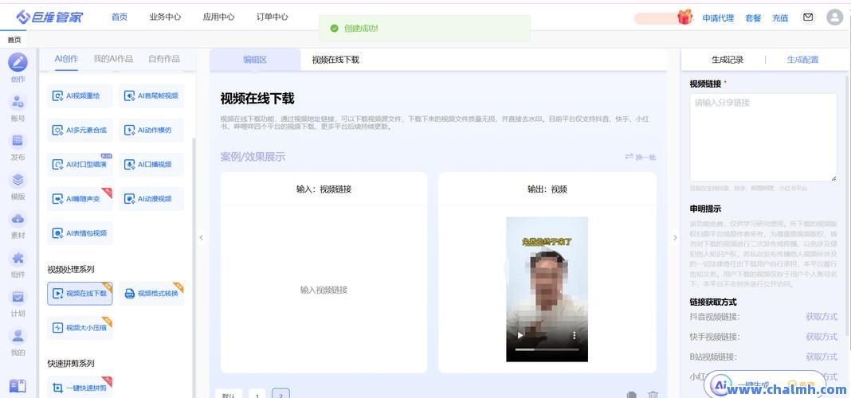Open the user avatar menu
The height and width of the screenshot is (398, 851).
[x=835, y=18]
